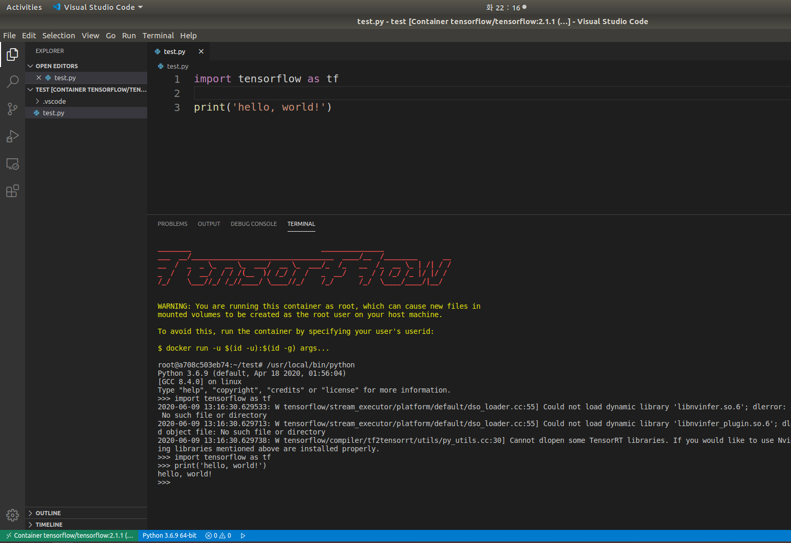Collapse the TEST container folder section
The width and height of the screenshot is (791, 543).
coord(30,90)
